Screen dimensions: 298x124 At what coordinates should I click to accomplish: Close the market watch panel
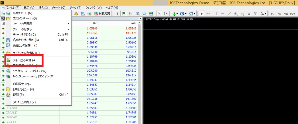[x=140, y=19]
